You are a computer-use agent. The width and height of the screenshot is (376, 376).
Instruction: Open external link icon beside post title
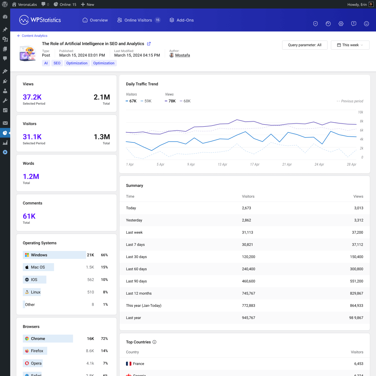point(149,44)
